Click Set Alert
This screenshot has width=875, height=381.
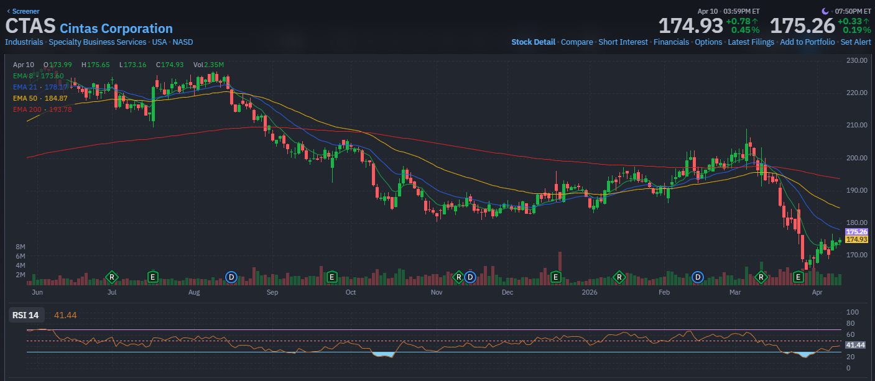click(x=856, y=42)
